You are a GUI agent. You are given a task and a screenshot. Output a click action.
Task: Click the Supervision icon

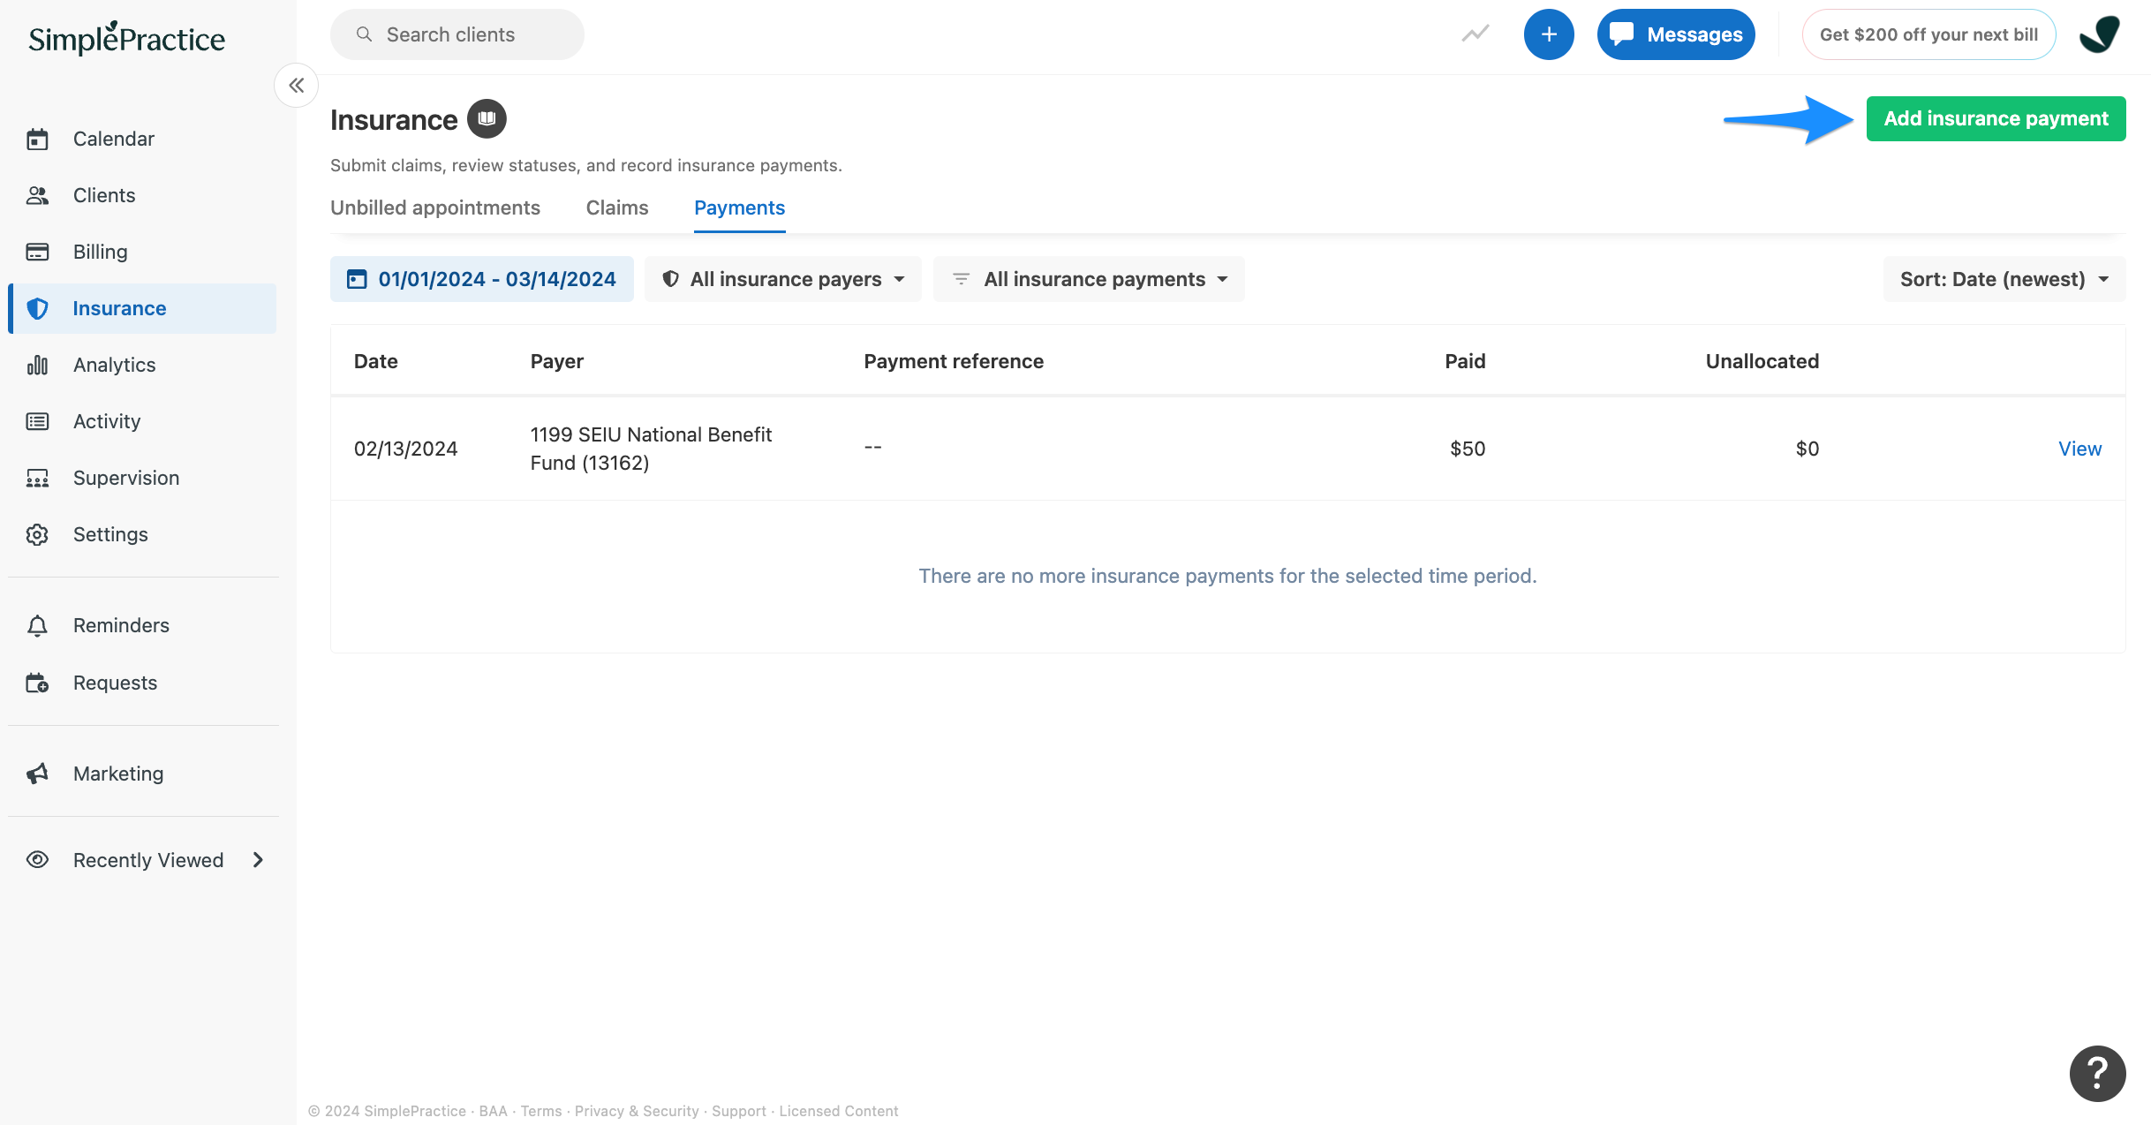(37, 478)
